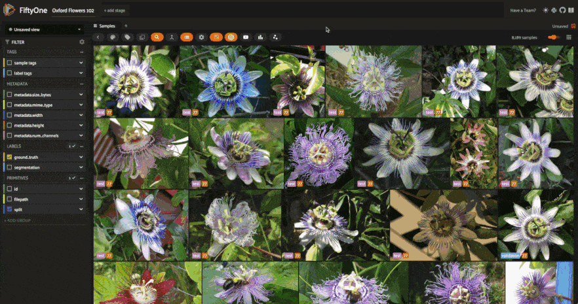Add a new panel tab with plus

[x=126, y=25]
